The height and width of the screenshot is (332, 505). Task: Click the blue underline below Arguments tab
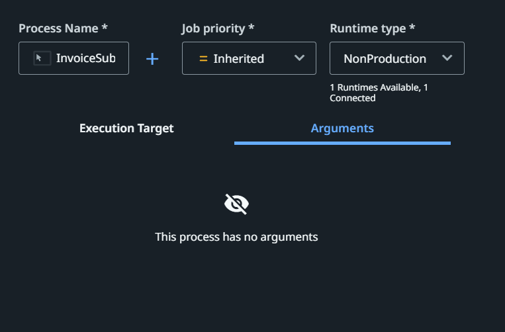pos(342,143)
